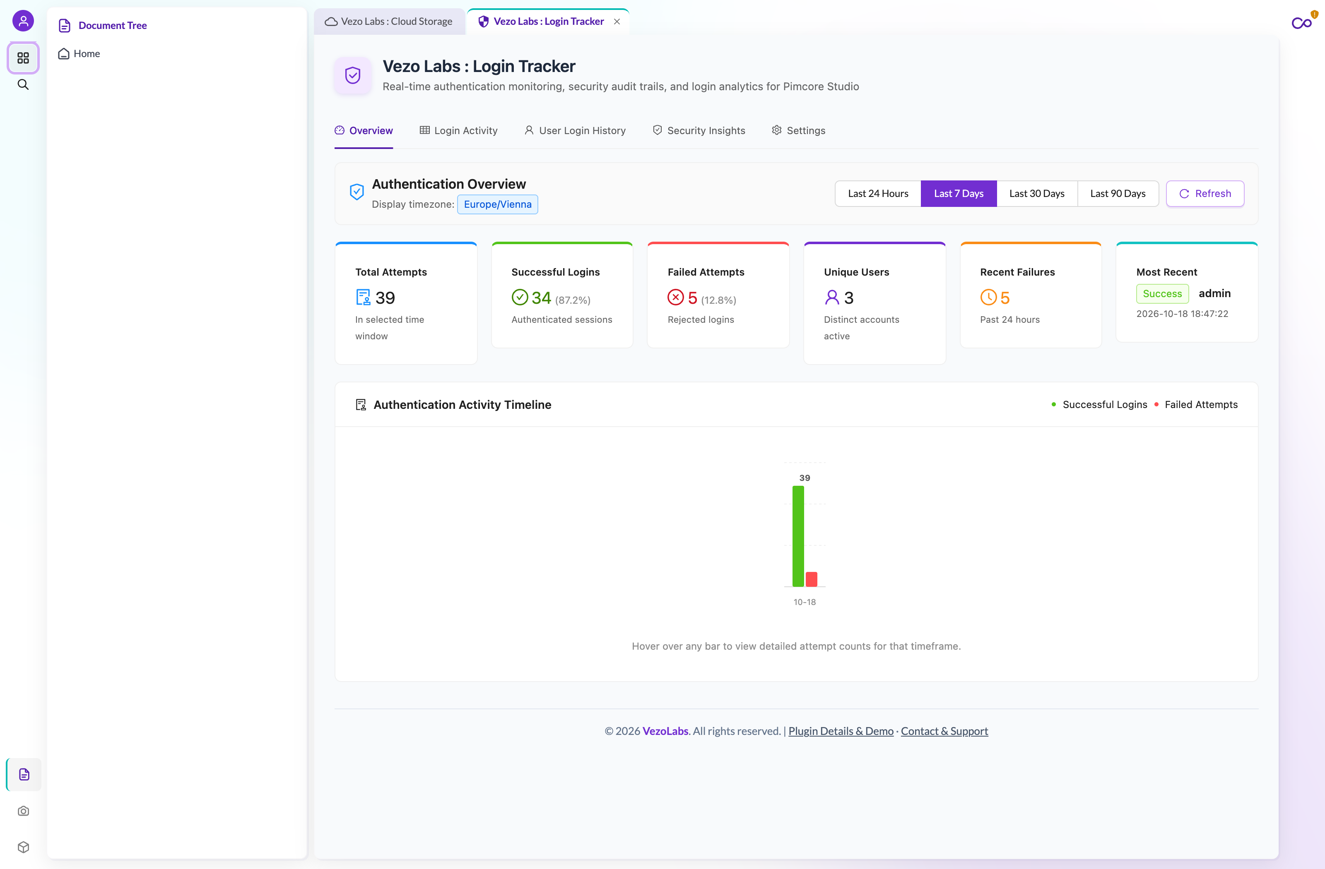1325x869 pixels.
Task: Open the data objects cube icon
Action: point(23,847)
